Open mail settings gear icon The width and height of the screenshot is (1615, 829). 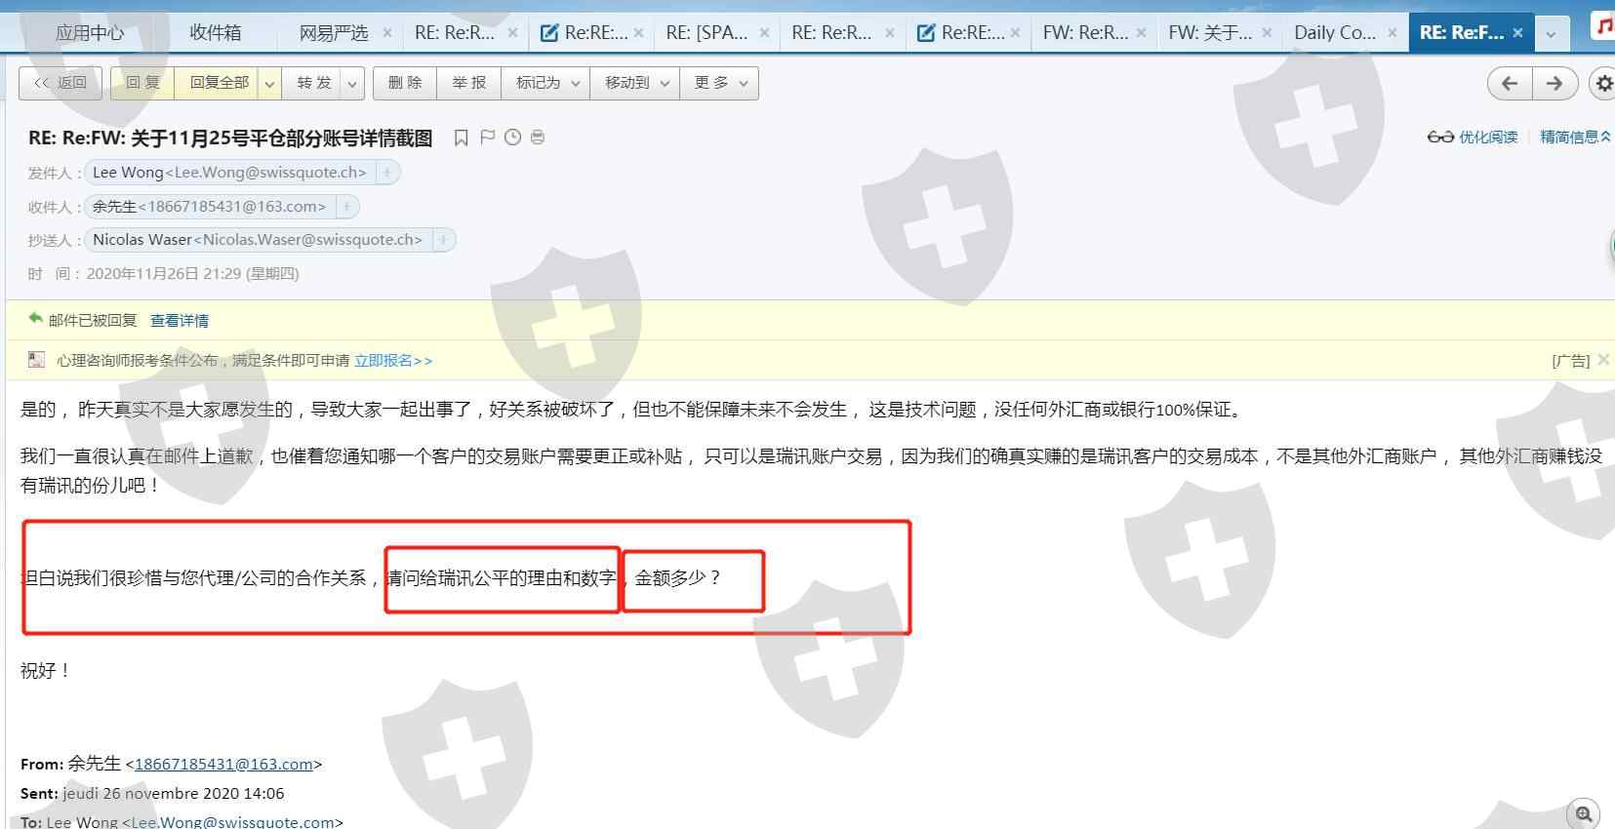[x=1603, y=83]
